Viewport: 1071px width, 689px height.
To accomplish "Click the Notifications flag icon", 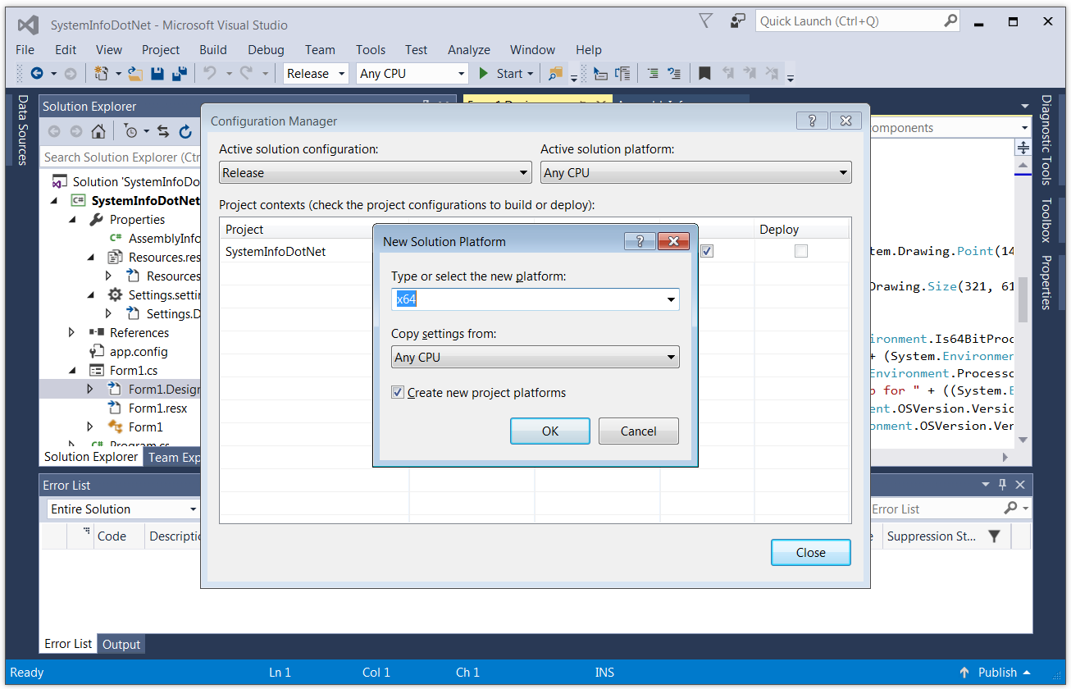I will point(706,21).
